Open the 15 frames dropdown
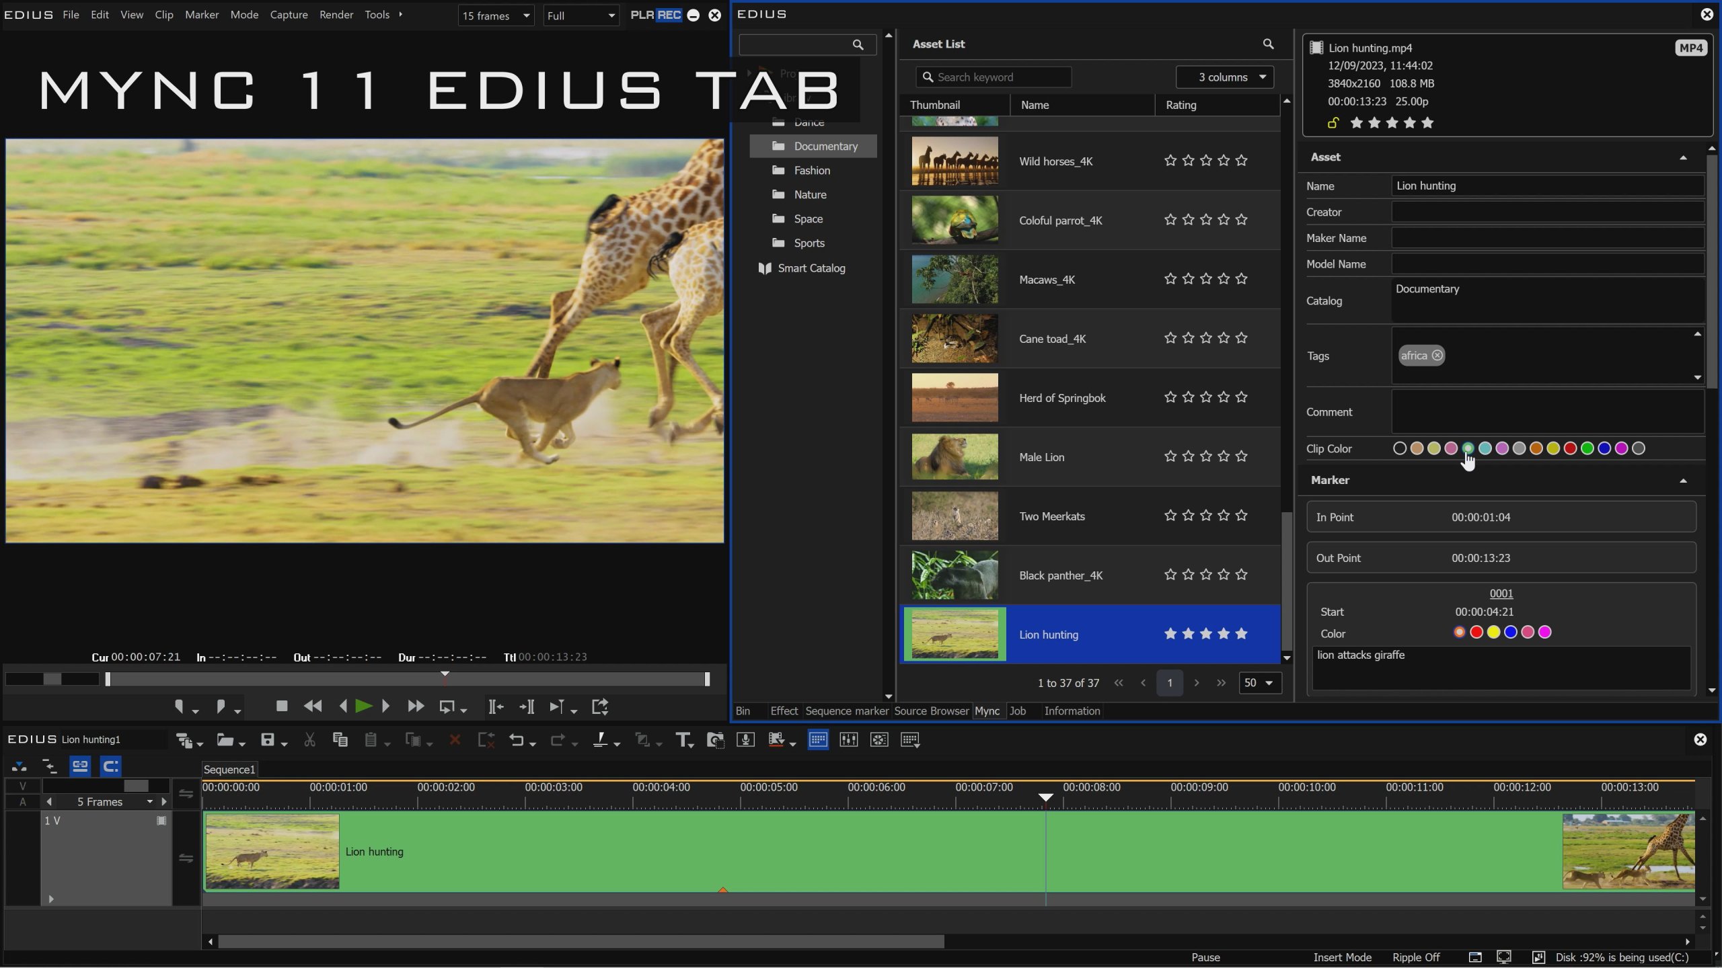This screenshot has height=968, width=1722. [496, 15]
